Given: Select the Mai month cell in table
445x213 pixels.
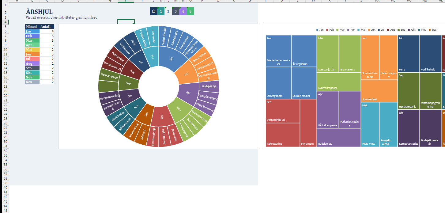Looking at the screenshot, I should [x=32, y=50].
